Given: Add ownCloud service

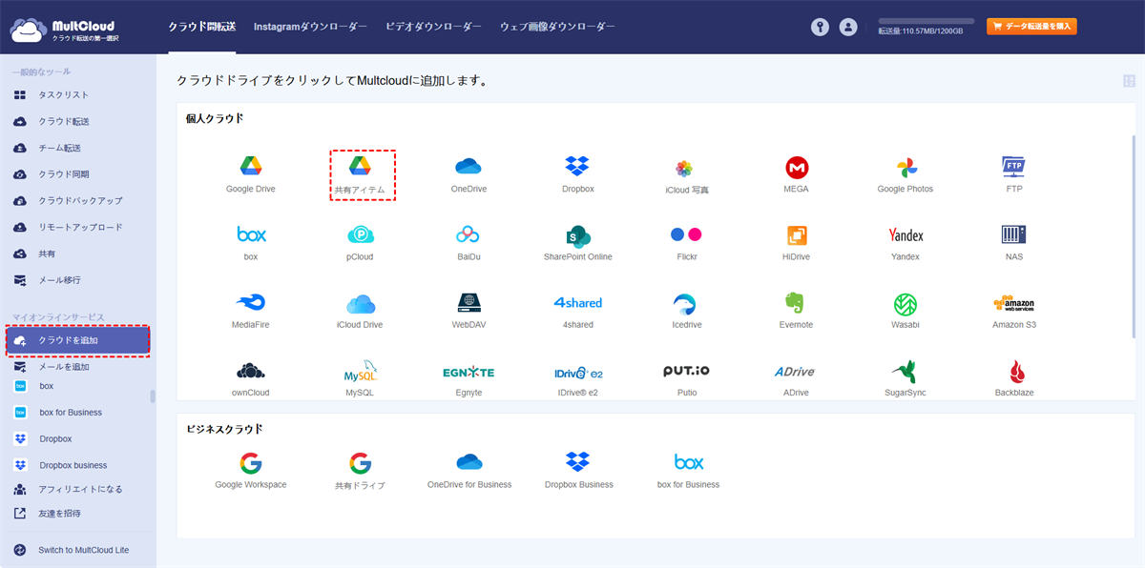Looking at the screenshot, I should [x=250, y=371].
